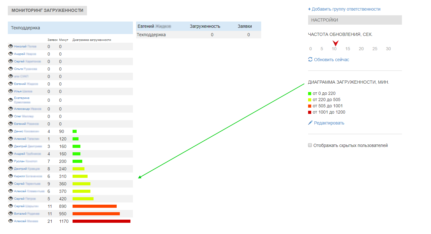Screen dimensions: 431x234
Task: Click the red workload bar showing 1170 minutes
Action: [101, 221]
